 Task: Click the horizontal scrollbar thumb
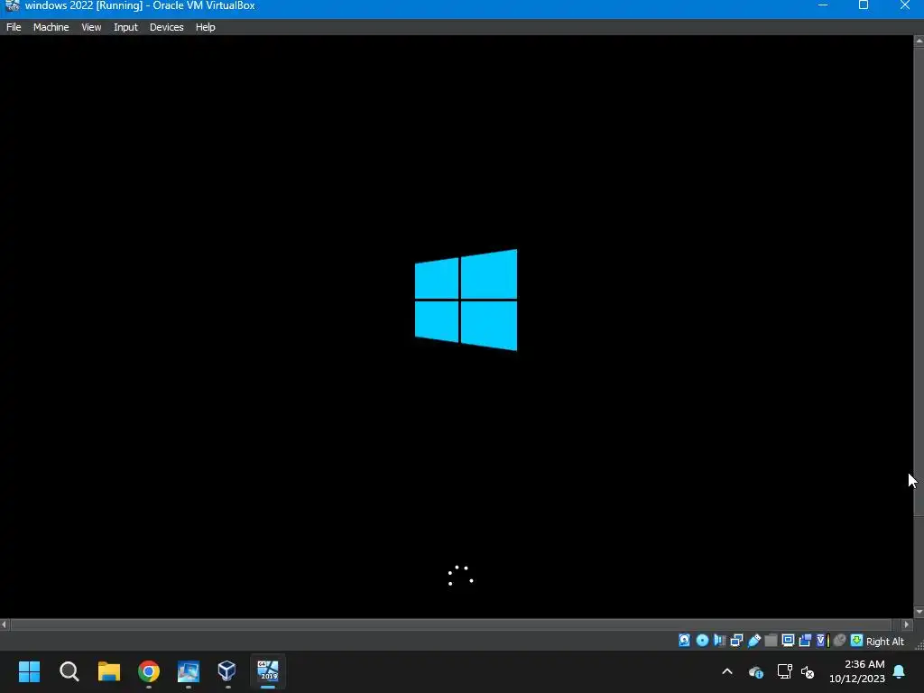pyautogui.click(x=451, y=624)
